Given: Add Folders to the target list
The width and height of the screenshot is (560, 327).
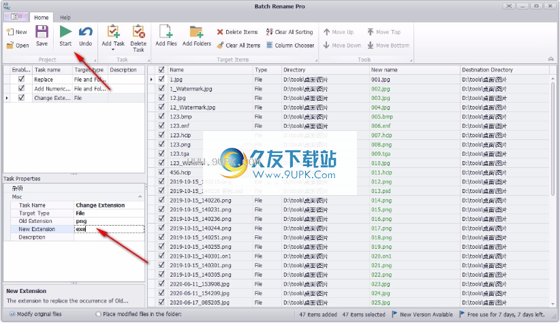Looking at the screenshot, I should (196, 35).
